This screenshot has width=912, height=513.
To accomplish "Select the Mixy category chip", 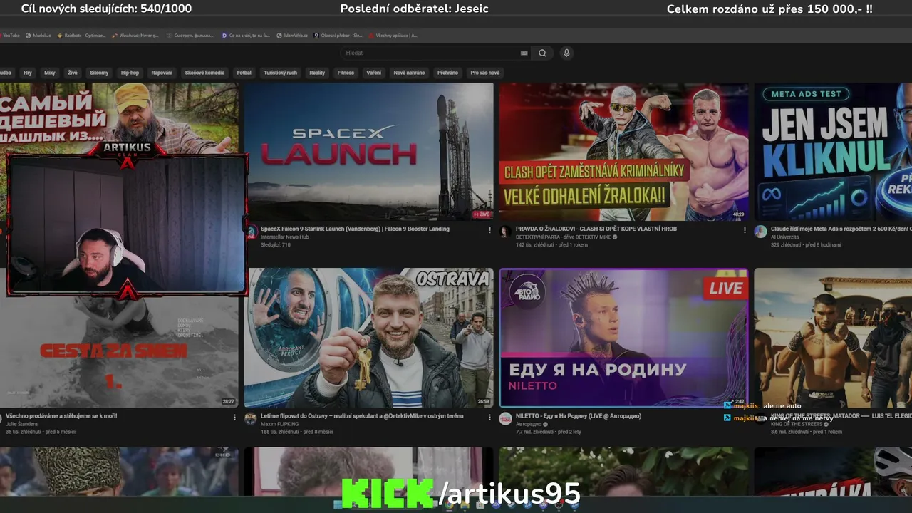I will click(x=50, y=73).
